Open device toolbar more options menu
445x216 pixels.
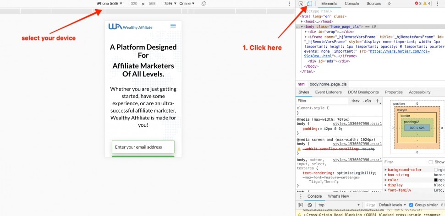(289, 4)
